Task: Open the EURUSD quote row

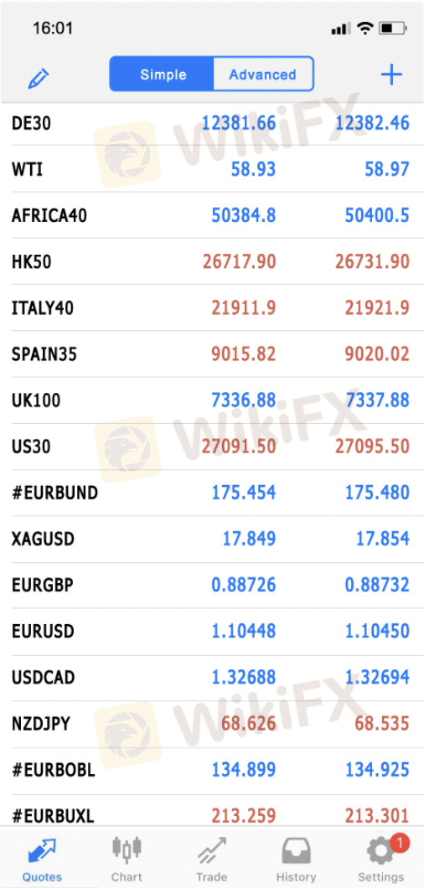Action: click(212, 631)
